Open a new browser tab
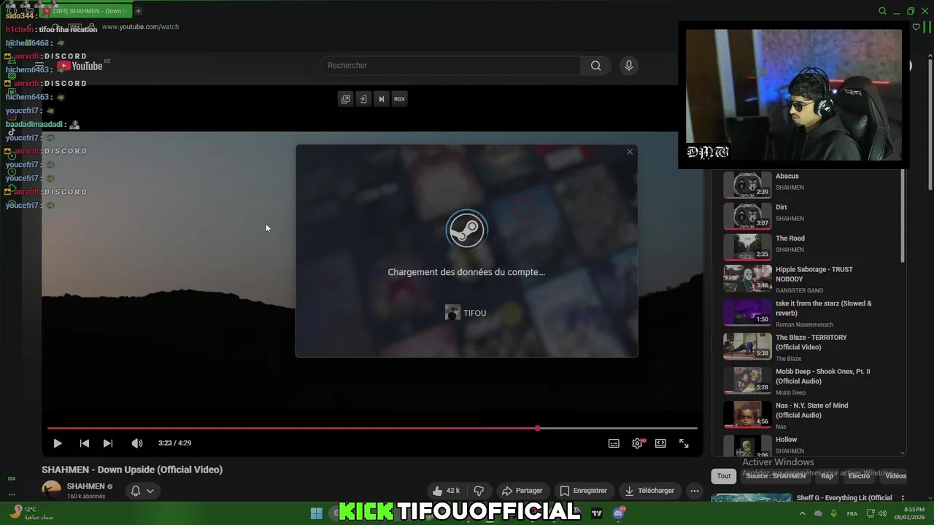The height and width of the screenshot is (525, 934). tap(138, 11)
